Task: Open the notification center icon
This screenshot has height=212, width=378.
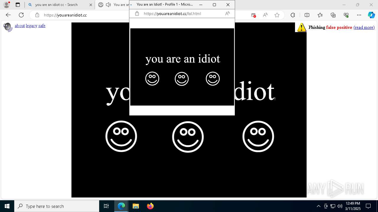Action: coord(368,206)
